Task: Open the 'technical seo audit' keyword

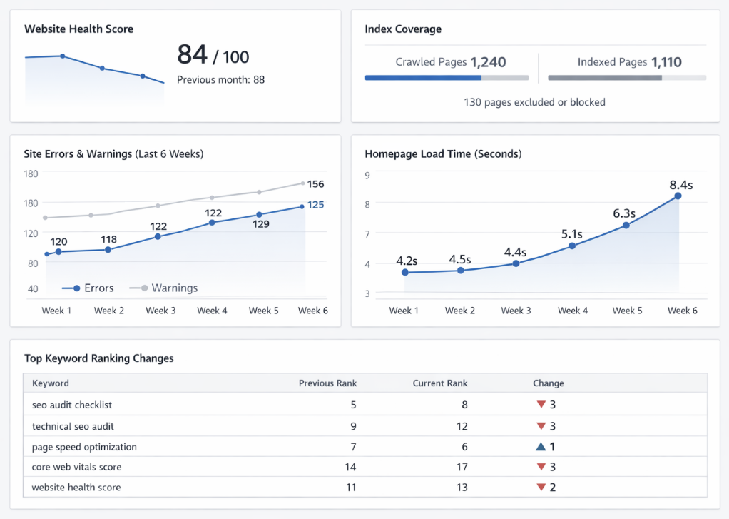Action: [73, 426]
